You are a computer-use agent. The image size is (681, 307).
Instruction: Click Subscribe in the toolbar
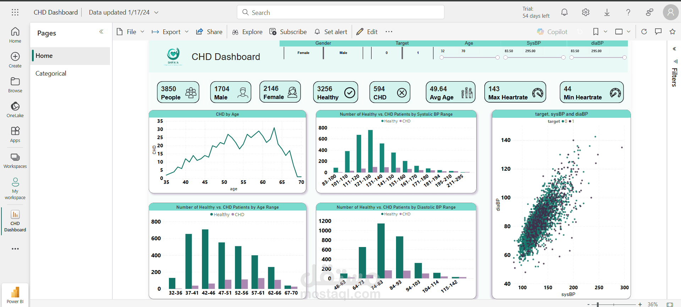[288, 32]
